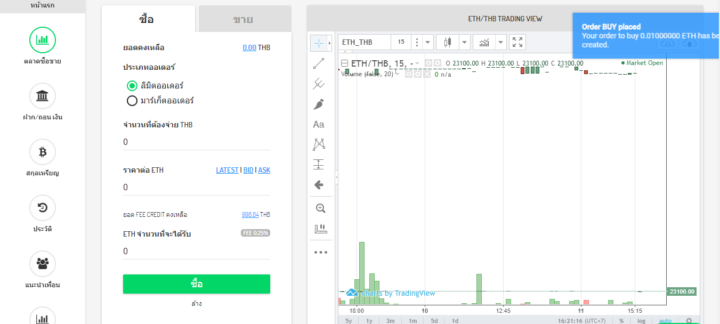Open chart settings gear at bottom right

[689, 320]
